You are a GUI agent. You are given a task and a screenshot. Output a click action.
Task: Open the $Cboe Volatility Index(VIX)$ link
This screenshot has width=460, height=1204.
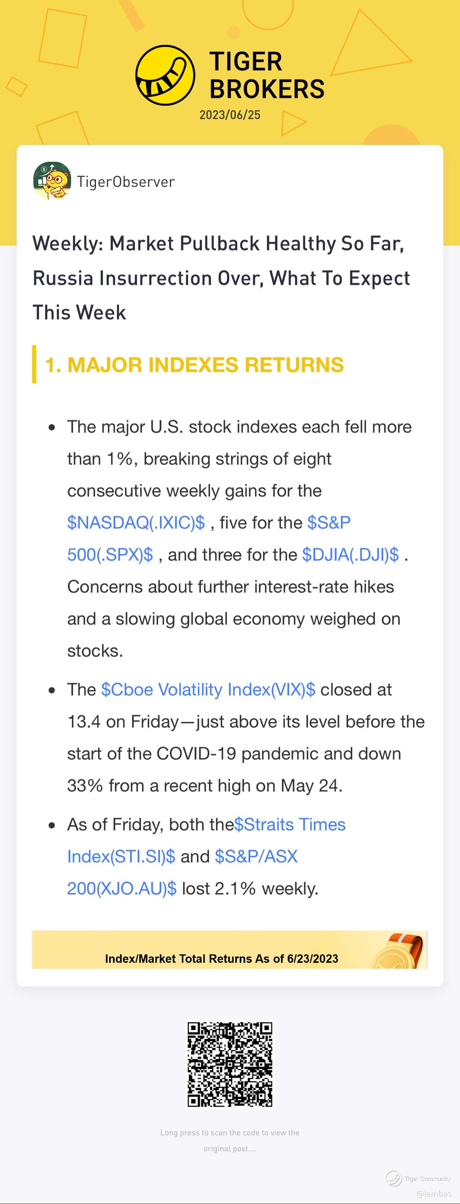coord(208,690)
